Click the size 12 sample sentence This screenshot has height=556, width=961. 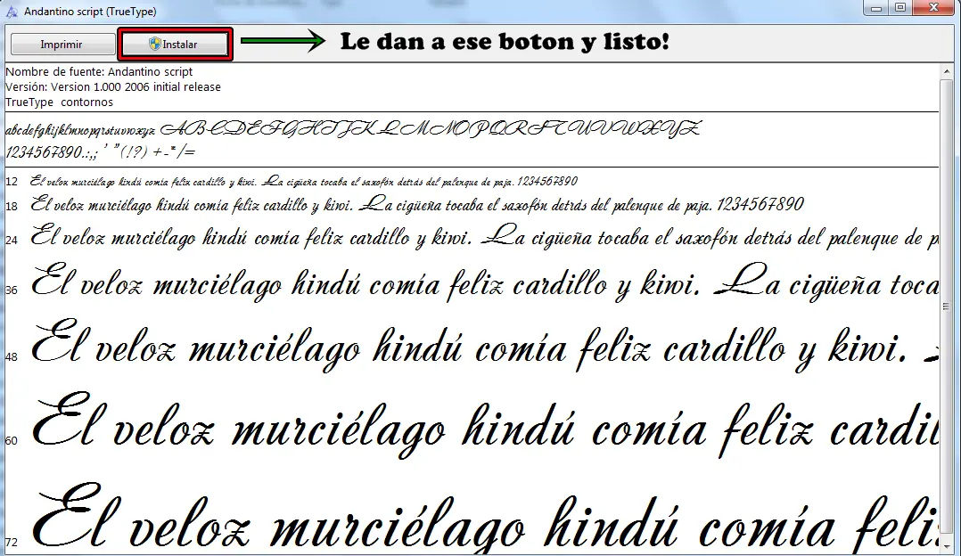pyautogui.click(x=303, y=181)
